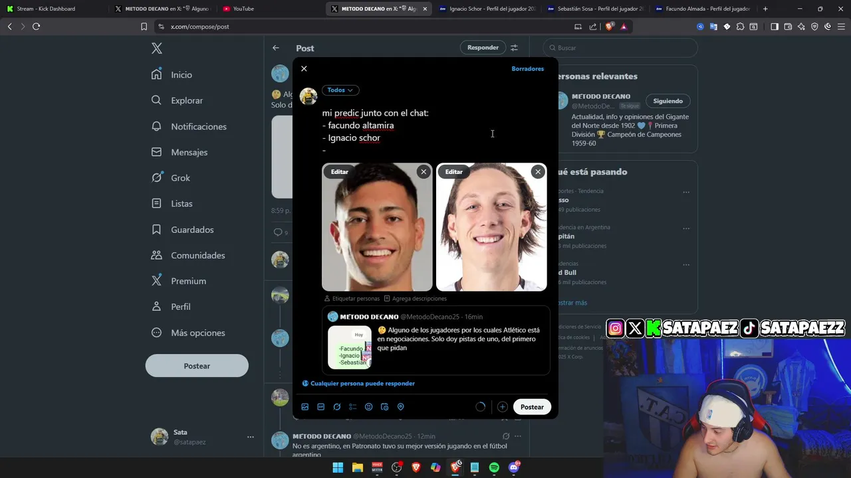Click the X logo in sidebar
851x478 pixels.
click(157, 48)
